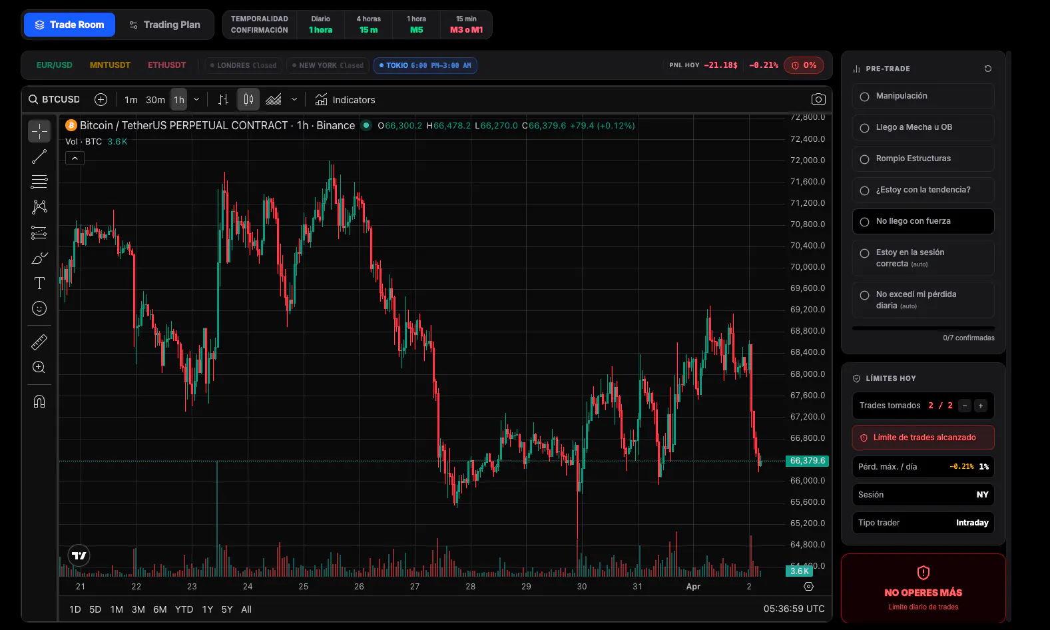The width and height of the screenshot is (1050, 630).
Task: Click the 0% risk alert badge
Action: (x=804, y=65)
